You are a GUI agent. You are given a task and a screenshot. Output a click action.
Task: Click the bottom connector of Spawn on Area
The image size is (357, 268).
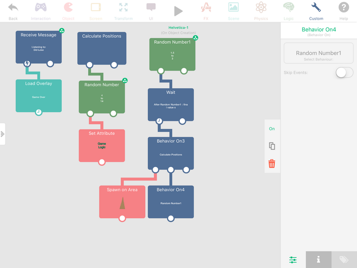[x=122, y=218]
